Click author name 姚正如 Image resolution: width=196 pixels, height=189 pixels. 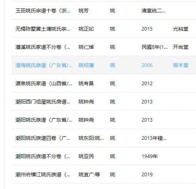[86, 29]
